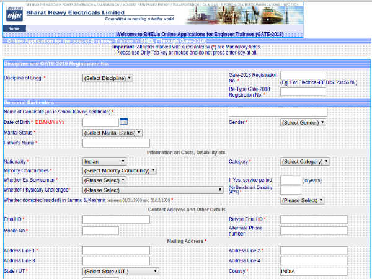
Task: Expand the Select Category dropdown
Action: (x=304, y=162)
